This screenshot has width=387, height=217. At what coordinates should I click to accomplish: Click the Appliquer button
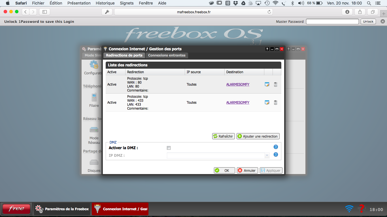coord(271,170)
